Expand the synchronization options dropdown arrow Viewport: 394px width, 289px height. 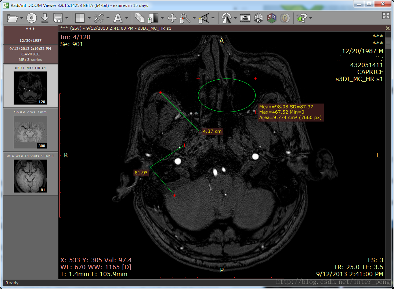tap(108, 18)
